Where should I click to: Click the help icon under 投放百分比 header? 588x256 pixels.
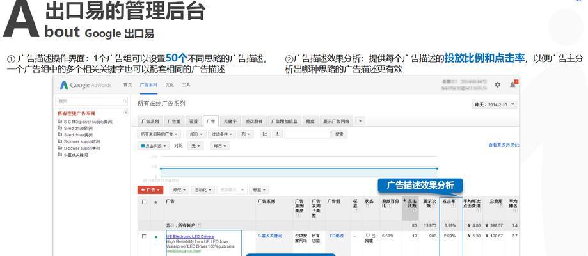(390, 206)
